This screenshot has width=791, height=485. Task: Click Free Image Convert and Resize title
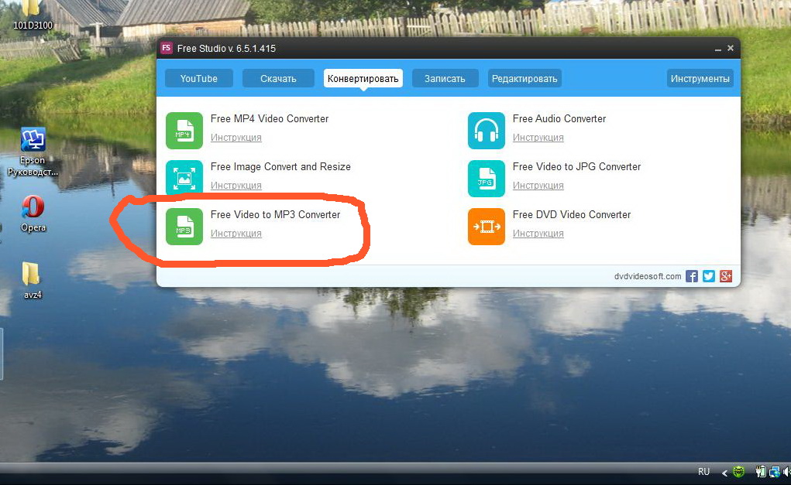click(280, 167)
